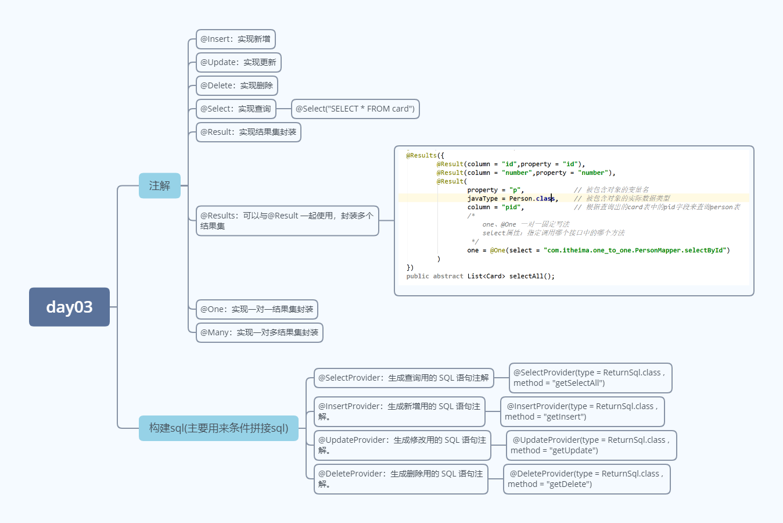
Task: Click the "public abstract List<Card> selectAll();" code line
Action: click(x=480, y=276)
